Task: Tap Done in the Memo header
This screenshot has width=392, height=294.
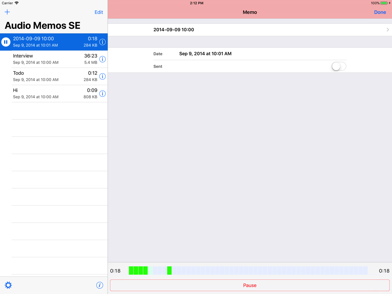Action: (380, 12)
